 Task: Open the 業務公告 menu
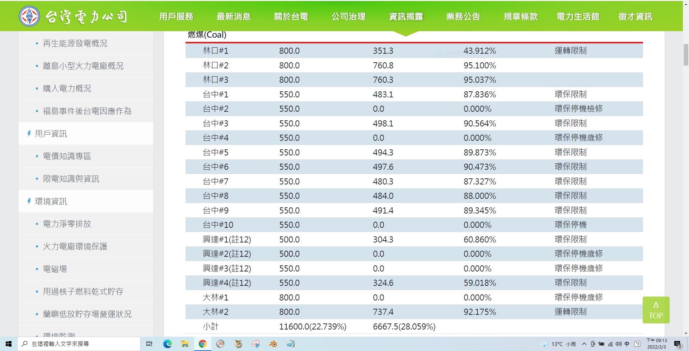[x=463, y=16]
